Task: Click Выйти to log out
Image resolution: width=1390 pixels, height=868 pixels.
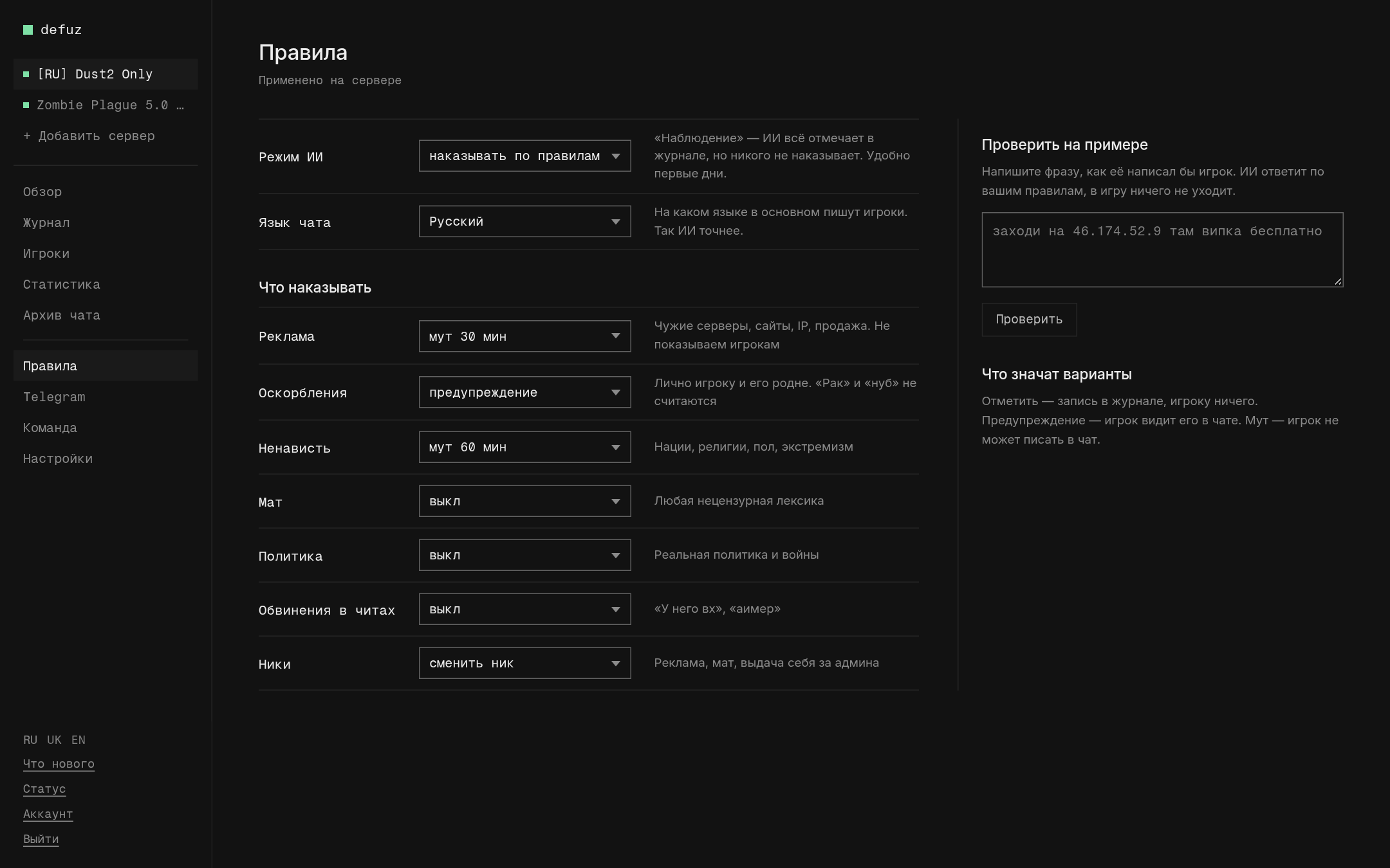Action: pyautogui.click(x=41, y=839)
